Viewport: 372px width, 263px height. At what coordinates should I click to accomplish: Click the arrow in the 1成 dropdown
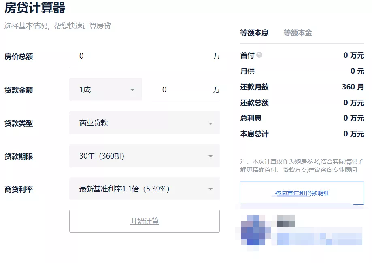(132, 90)
